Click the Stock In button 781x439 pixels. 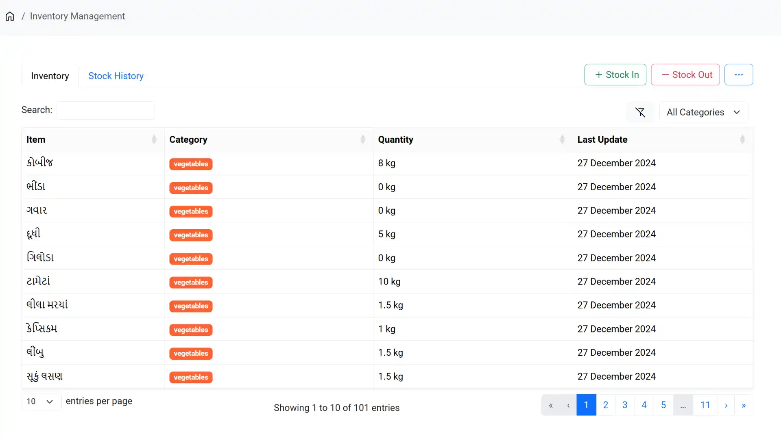(615, 75)
